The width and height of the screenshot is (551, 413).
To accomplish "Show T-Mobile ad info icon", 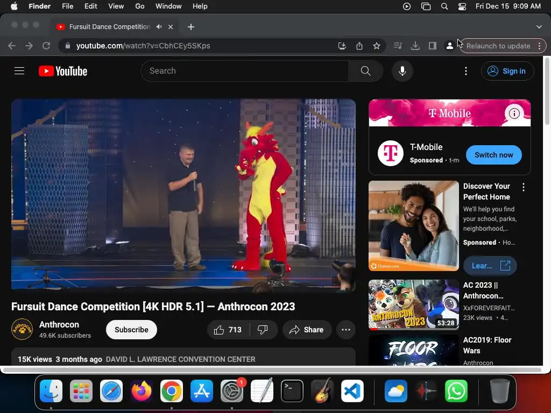I will pyautogui.click(x=514, y=113).
